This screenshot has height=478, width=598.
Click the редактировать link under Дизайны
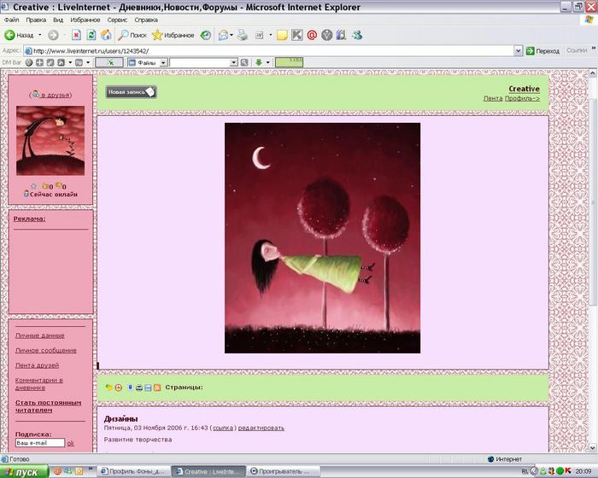tap(261, 428)
